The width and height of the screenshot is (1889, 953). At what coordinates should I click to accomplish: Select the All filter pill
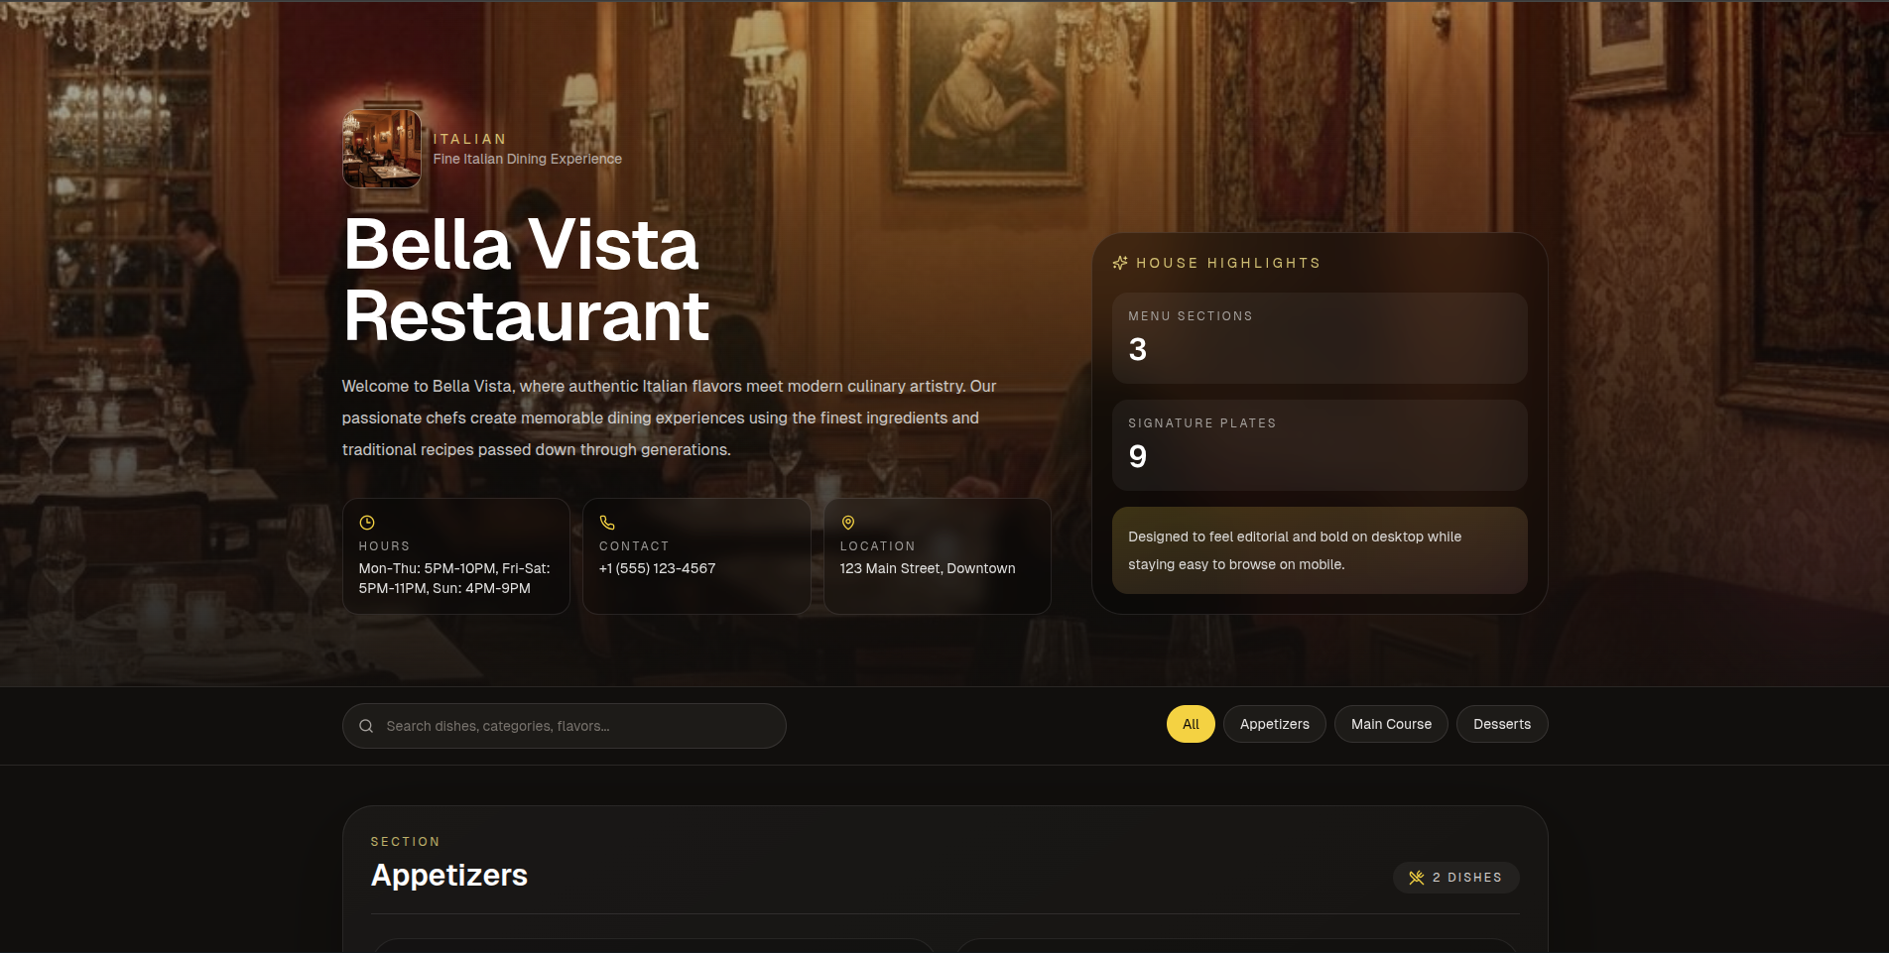(1190, 724)
